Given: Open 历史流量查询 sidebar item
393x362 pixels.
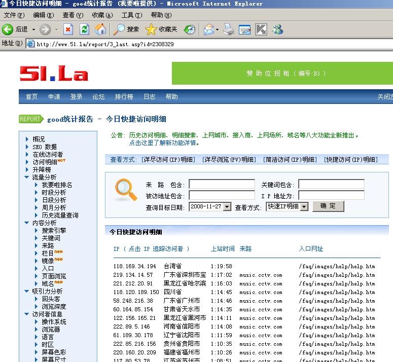Looking at the screenshot, I should (x=60, y=215).
